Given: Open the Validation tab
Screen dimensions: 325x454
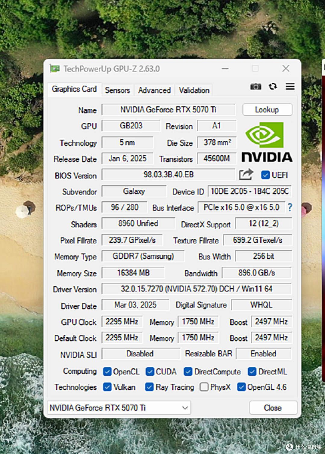Looking at the screenshot, I should pyautogui.click(x=194, y=90).
